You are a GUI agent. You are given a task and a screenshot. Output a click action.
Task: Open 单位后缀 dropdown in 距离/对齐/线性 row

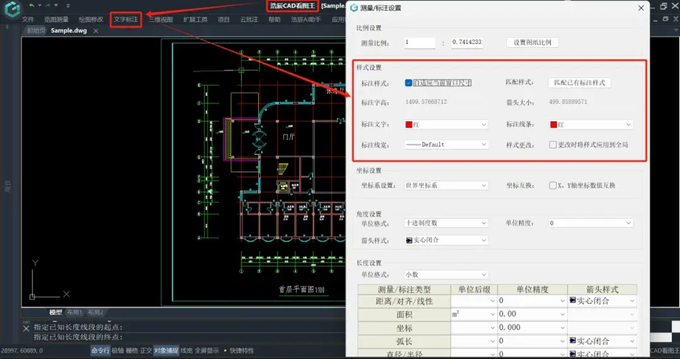tap(474, 301)
